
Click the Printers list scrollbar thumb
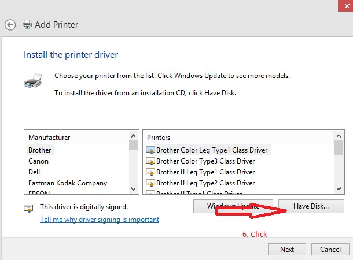coord(339,148)
